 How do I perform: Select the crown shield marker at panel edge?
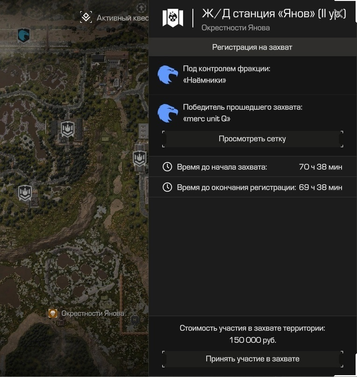(140, 159)
